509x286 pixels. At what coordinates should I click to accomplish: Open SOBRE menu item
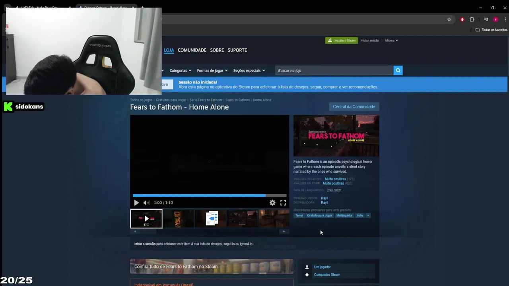pos(217,50)
